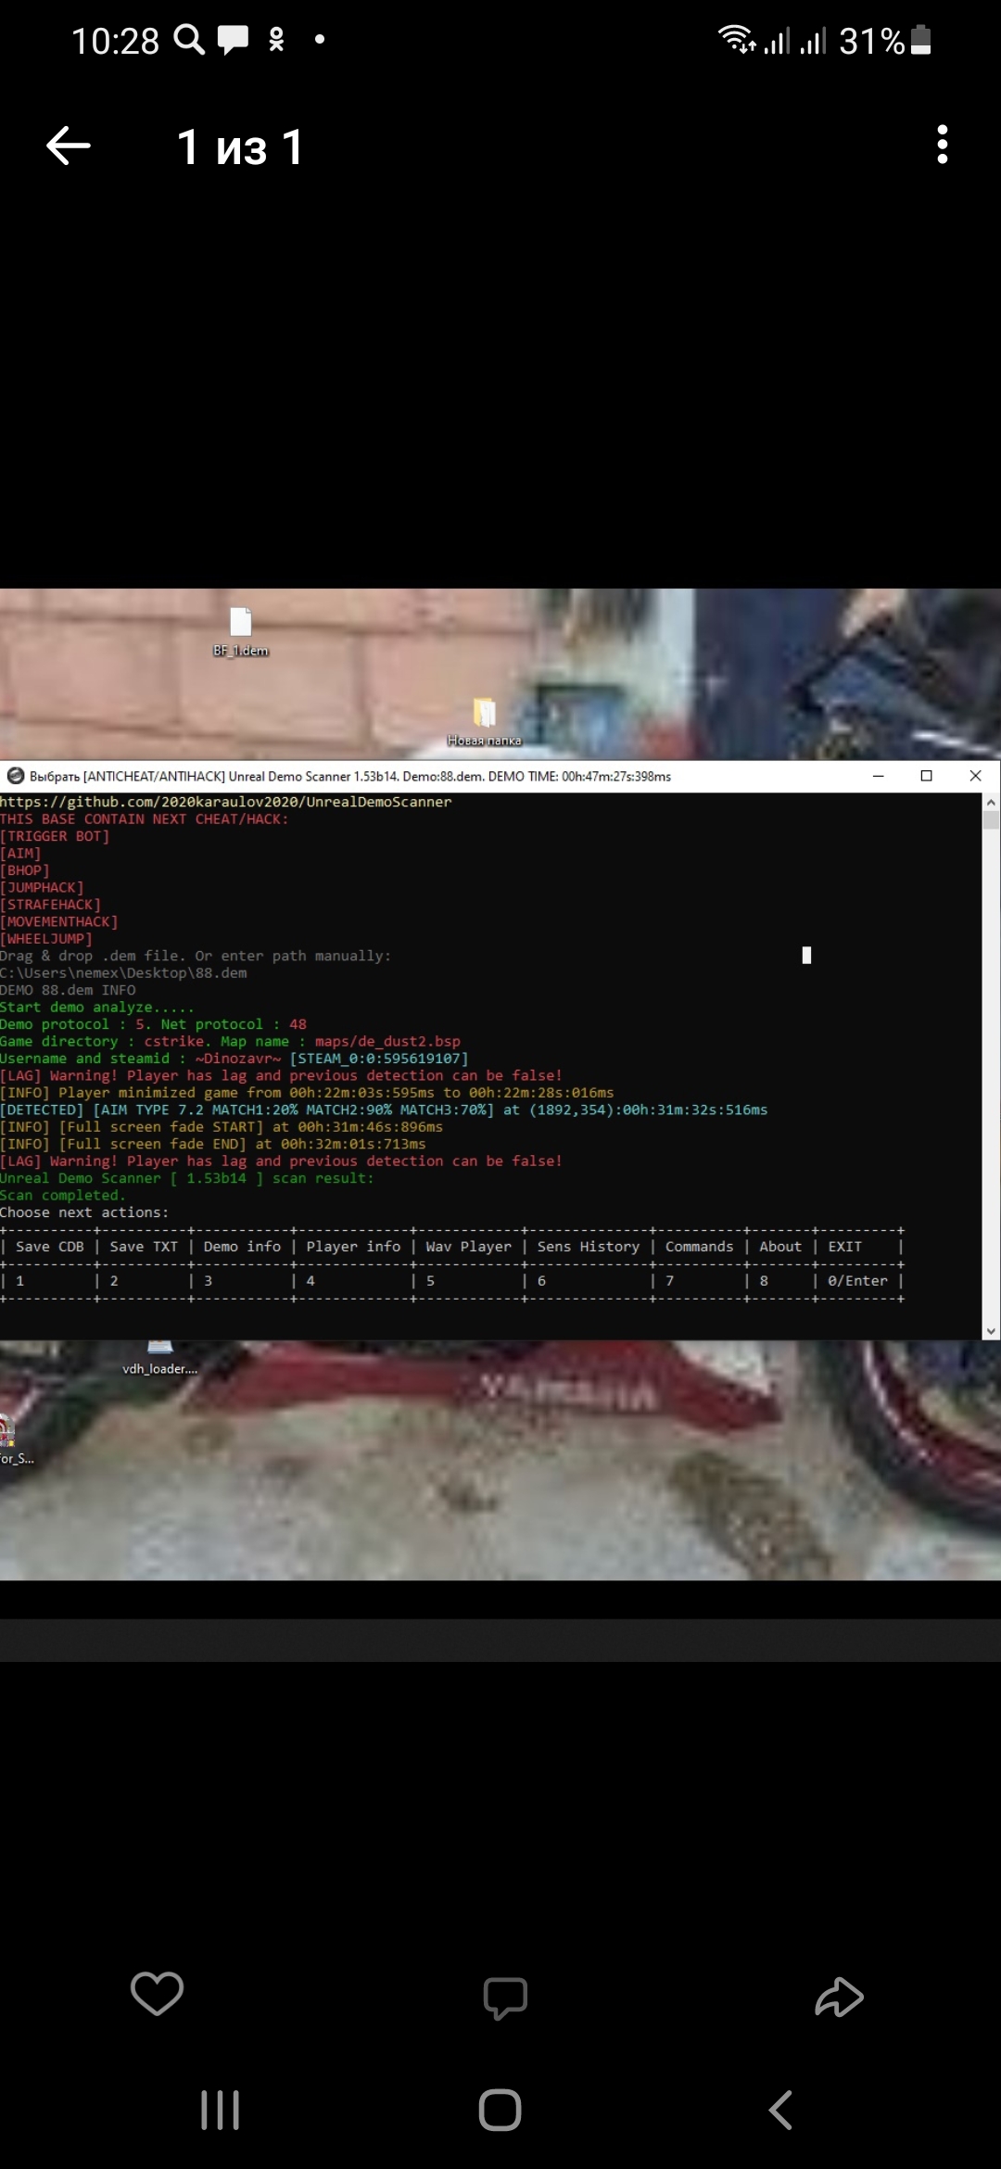Click the console scrollbar down arrow
Image resolution: width=1001 pixels, height=2169 pixels.
(991, 1331)
